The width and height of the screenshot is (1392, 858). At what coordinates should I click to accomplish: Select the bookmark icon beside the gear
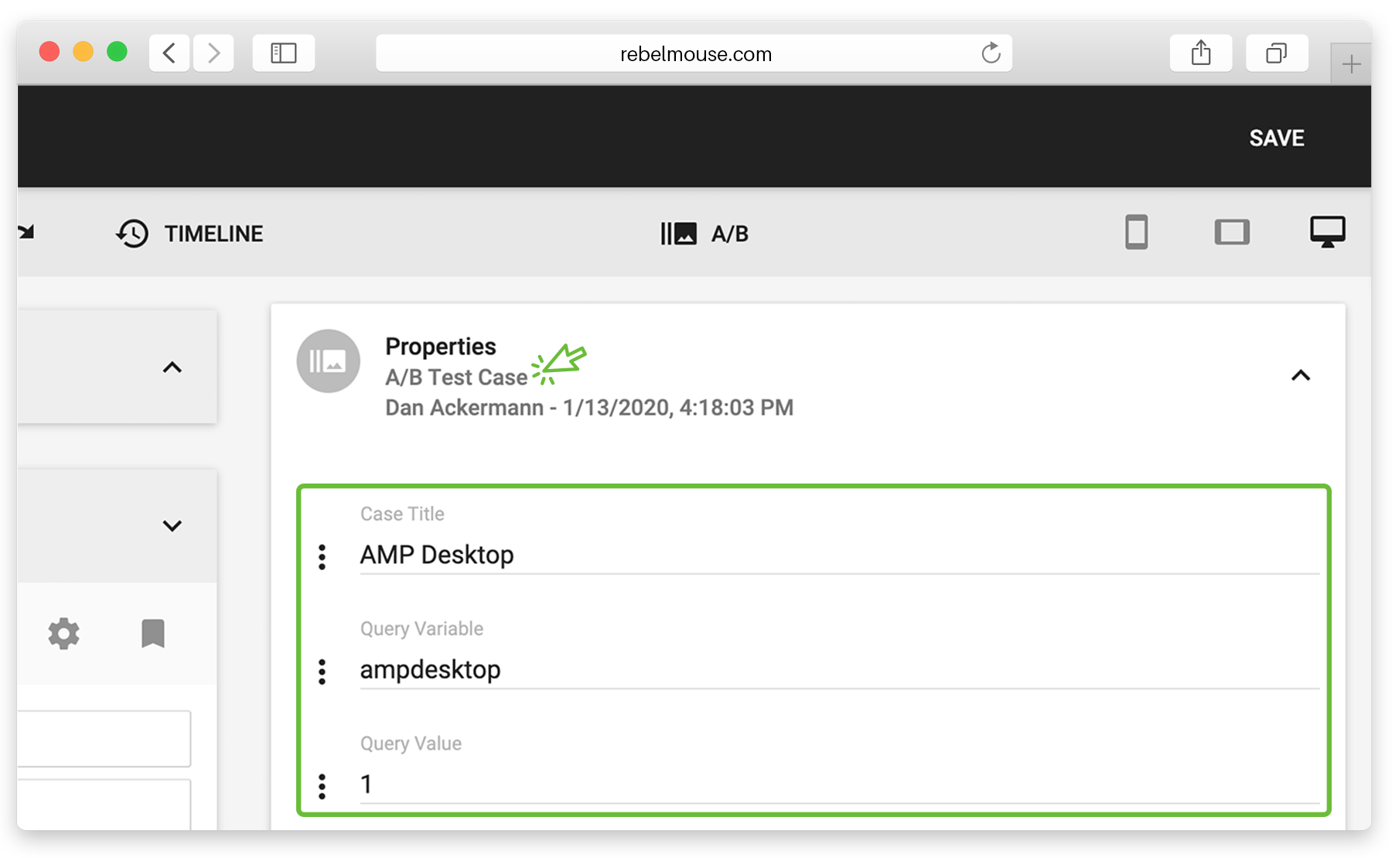pyautogui.click(x=152, y=634)
